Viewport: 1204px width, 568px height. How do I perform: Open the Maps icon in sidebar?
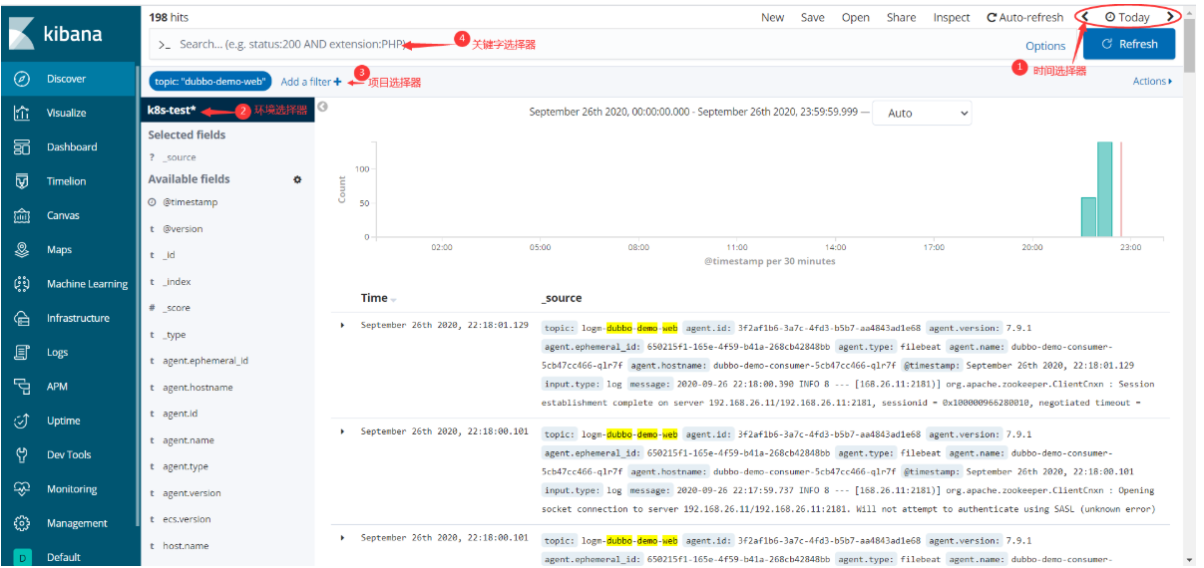[22, 249]
